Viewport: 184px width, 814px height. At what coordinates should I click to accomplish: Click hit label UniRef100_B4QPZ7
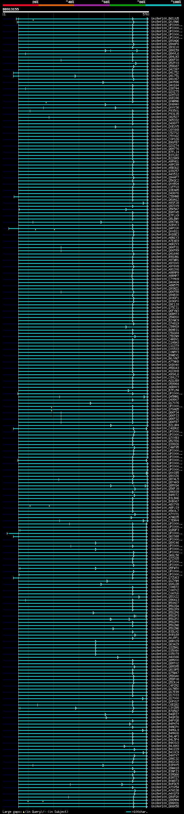pyautogui.click(x=165, y=714)
